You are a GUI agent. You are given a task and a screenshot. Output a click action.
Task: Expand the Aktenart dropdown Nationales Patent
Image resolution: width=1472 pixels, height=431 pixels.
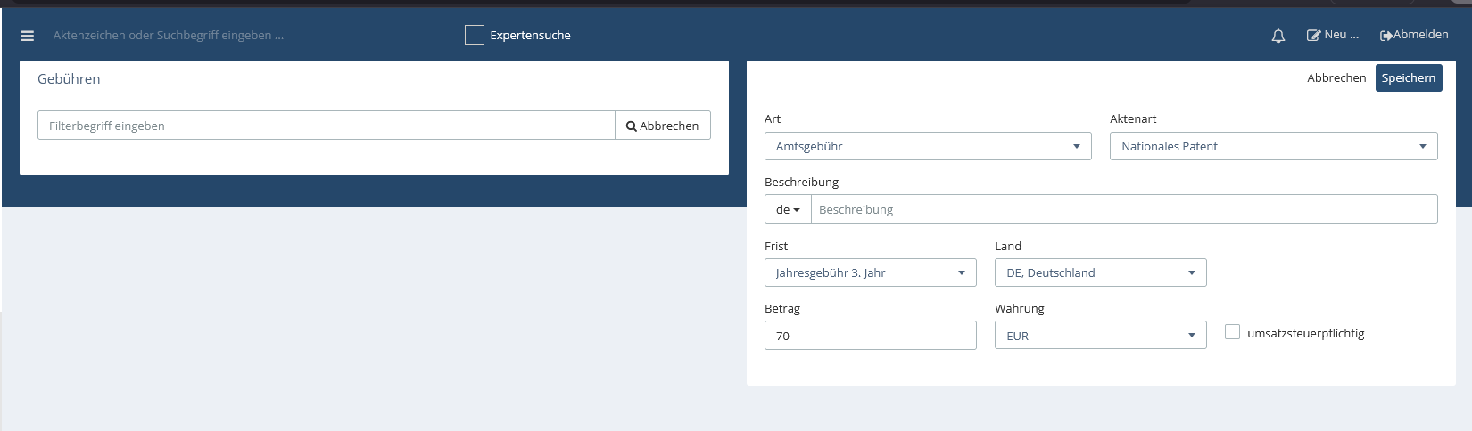[x=1272, y=146]
